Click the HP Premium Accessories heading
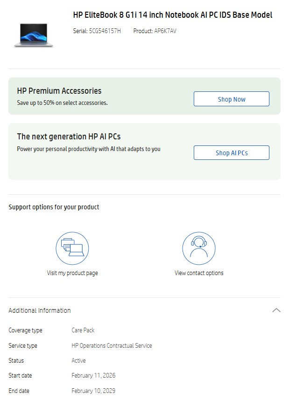Screen dimensions: 289x399 tap(59, 91)
